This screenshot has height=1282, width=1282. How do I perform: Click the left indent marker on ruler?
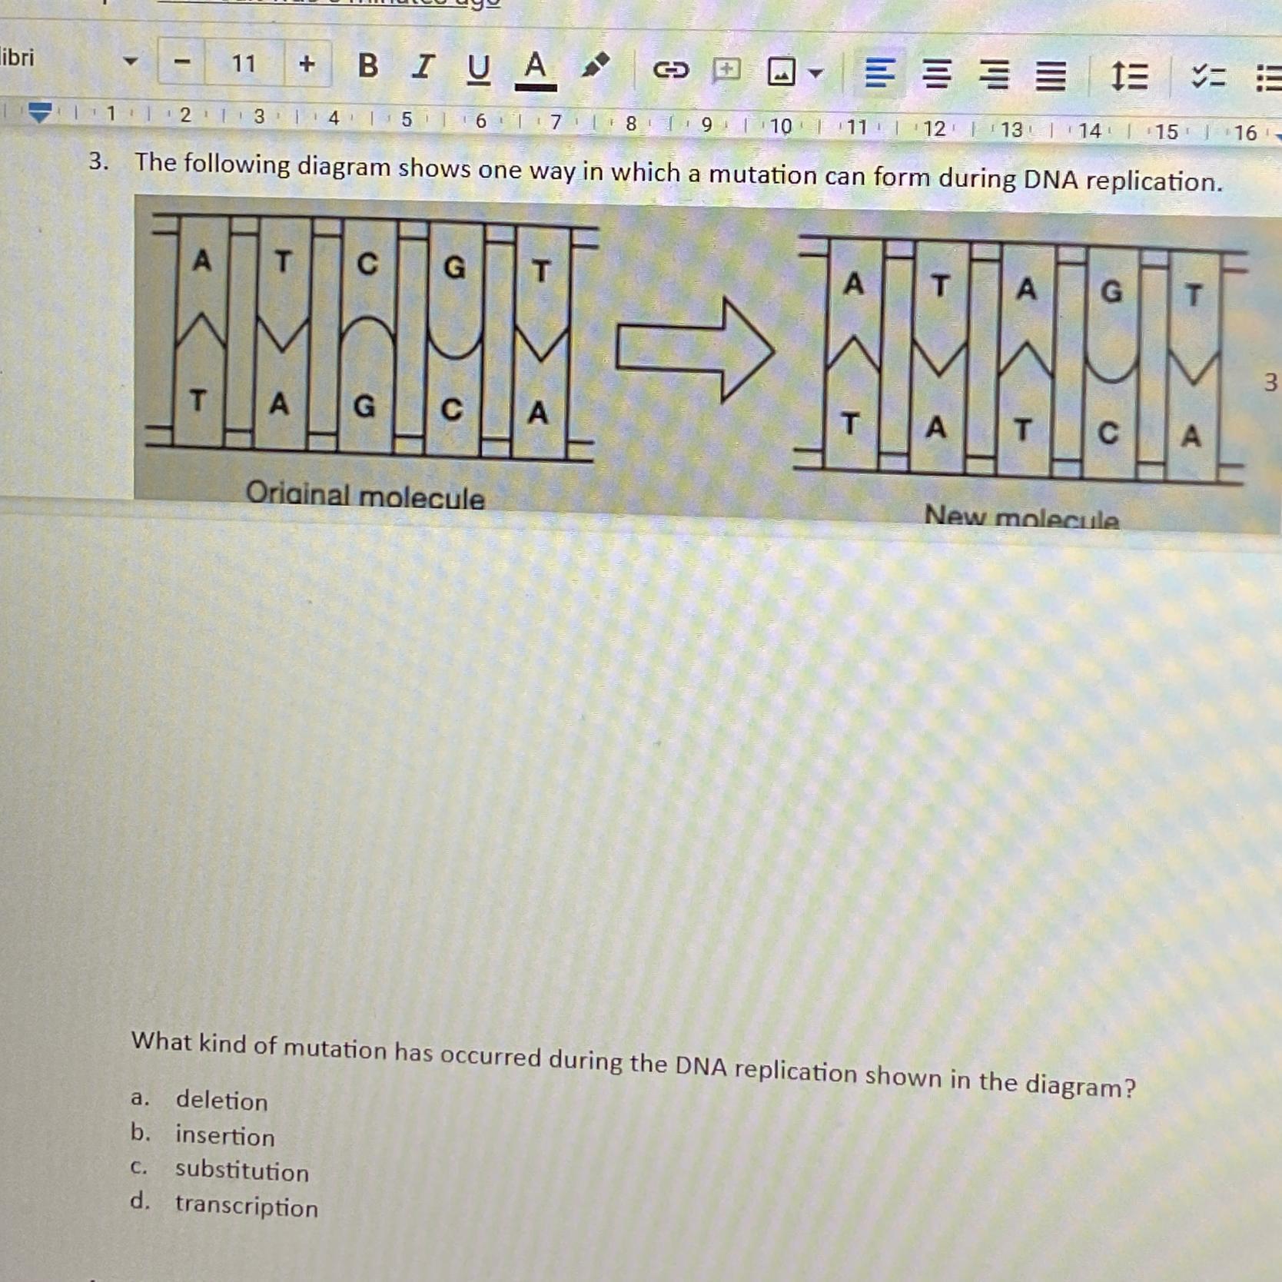click(38, 113)
